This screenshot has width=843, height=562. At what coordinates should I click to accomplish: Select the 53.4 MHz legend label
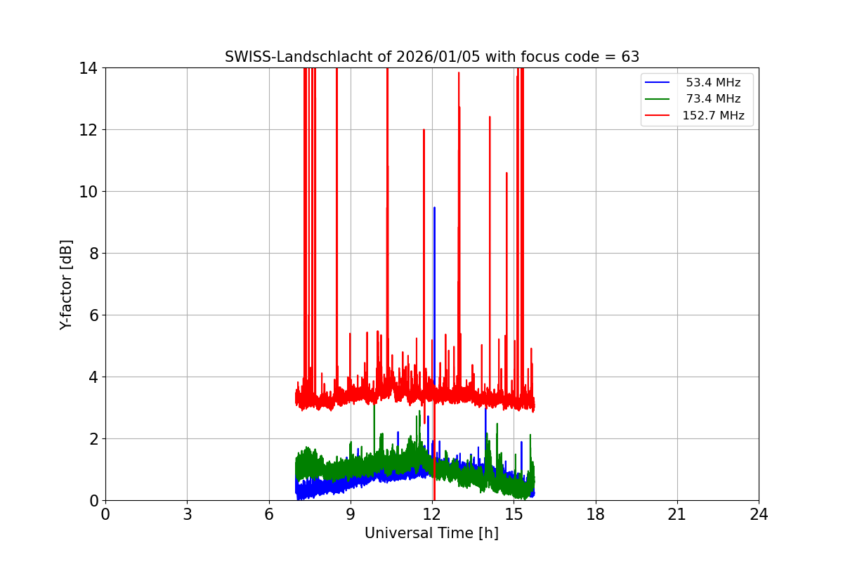point(713,82)
